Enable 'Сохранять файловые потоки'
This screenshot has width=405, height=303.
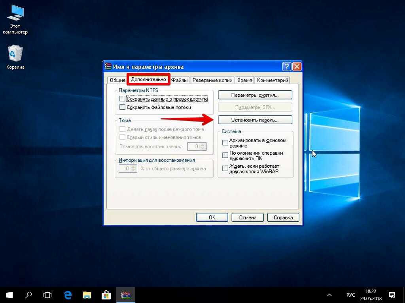(155, 107)
